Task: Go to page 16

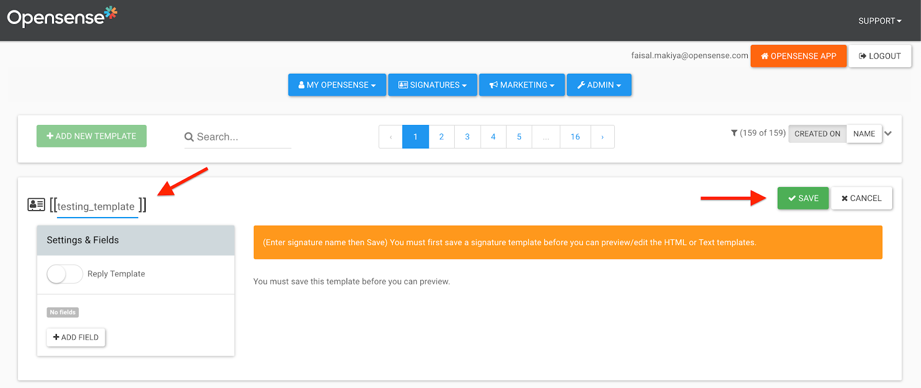Action: [575, 137]
